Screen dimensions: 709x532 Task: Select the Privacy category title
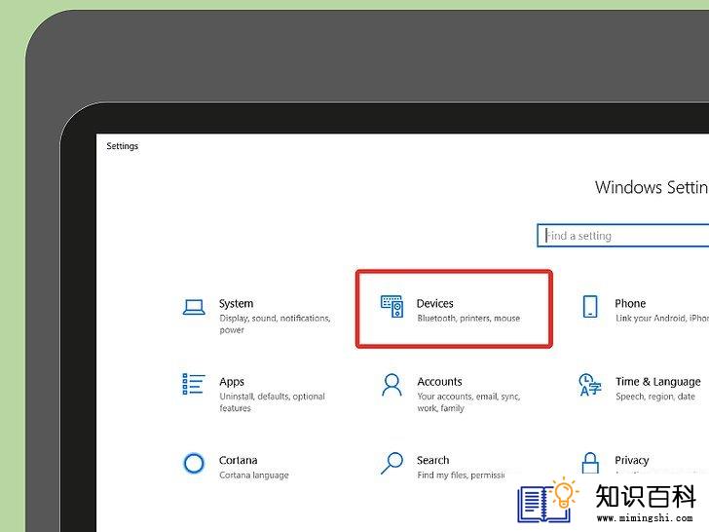[x=632, y=461]
